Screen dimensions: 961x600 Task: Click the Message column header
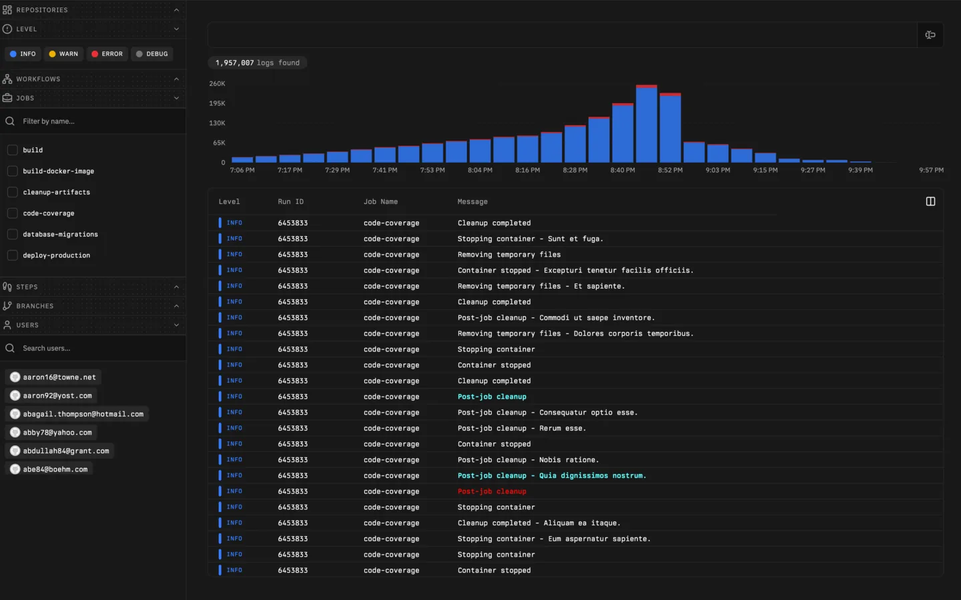point(472,201)
